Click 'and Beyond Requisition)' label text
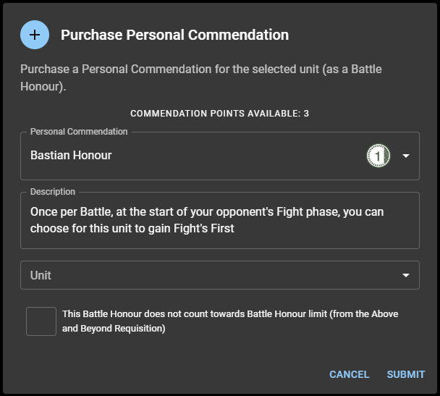The width and height of the screenshot is (440, 396). click(114, 328)
